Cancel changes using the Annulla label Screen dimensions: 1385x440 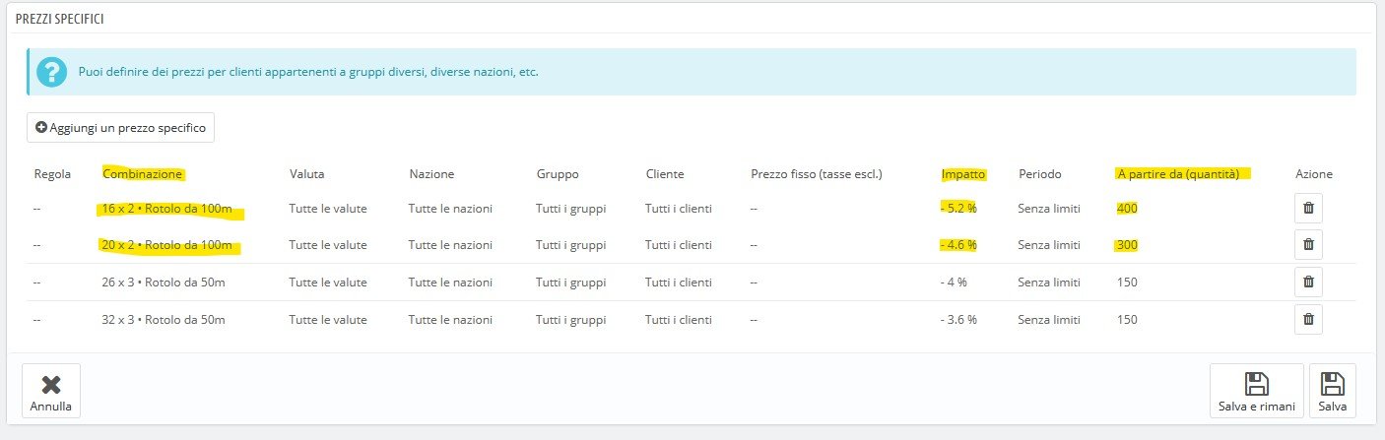pos(50,406)
